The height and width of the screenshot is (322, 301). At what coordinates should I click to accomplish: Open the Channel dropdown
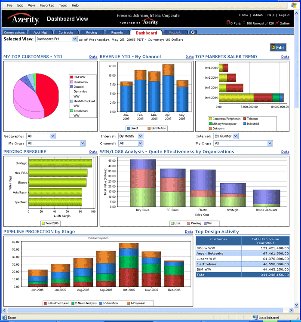[130, 143]
